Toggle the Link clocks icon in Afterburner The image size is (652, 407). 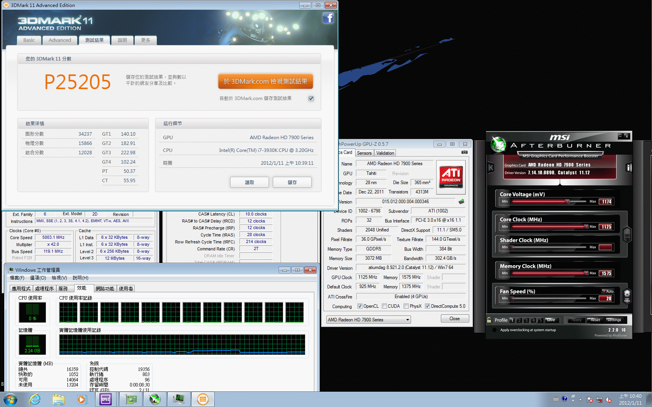[627, 234]
